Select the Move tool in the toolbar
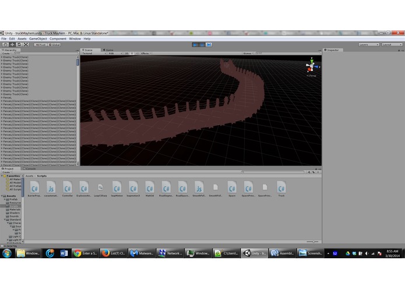 (12, 45)
